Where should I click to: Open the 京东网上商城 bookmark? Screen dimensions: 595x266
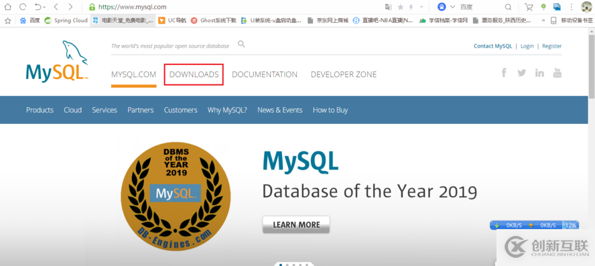(328, 21)
